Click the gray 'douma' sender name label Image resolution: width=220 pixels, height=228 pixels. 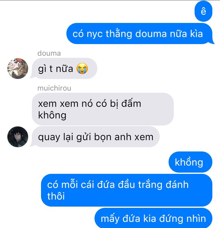49,53
